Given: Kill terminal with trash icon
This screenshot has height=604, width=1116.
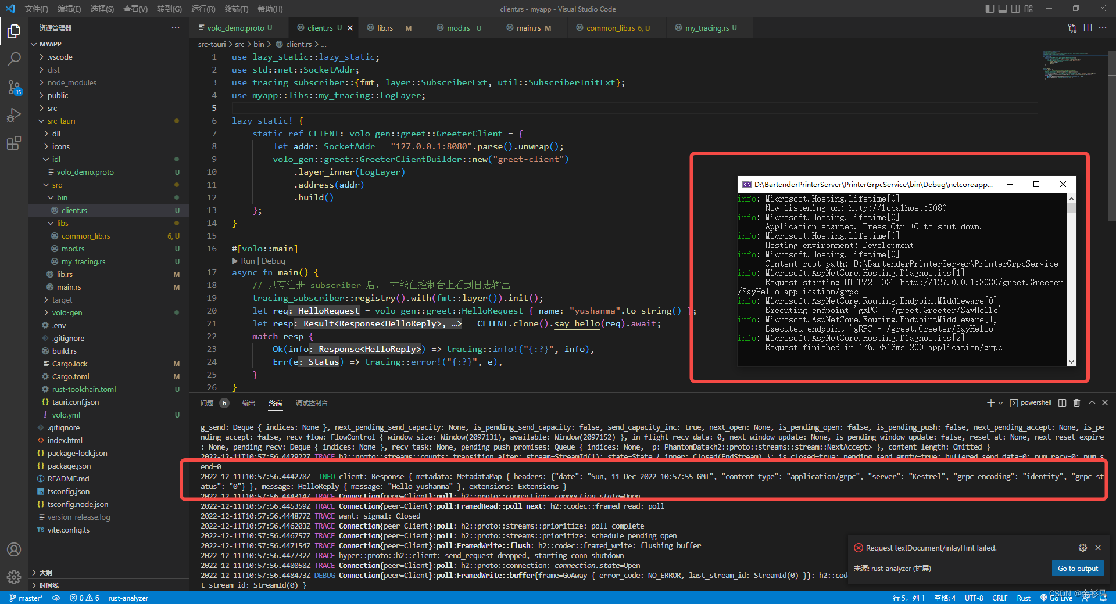Looking at the screenshot, I should click(x=1076, y=402).
